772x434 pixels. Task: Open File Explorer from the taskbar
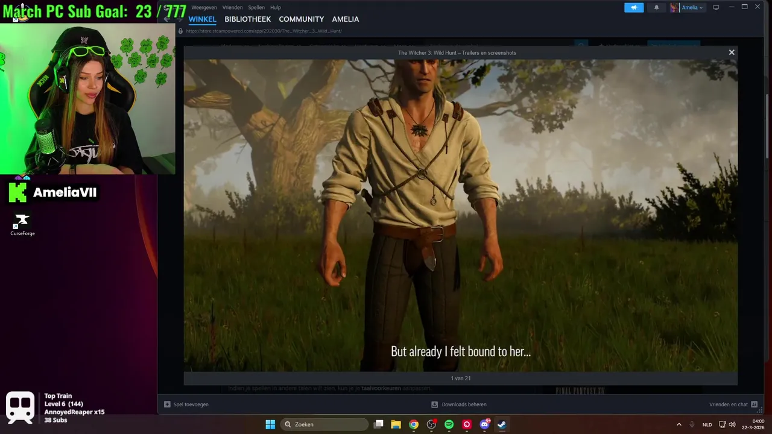(396, 424)
